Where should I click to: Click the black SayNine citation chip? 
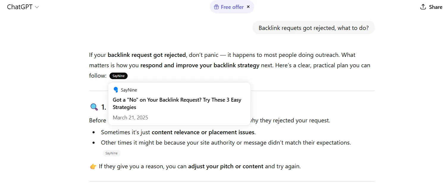pos(118,76)
